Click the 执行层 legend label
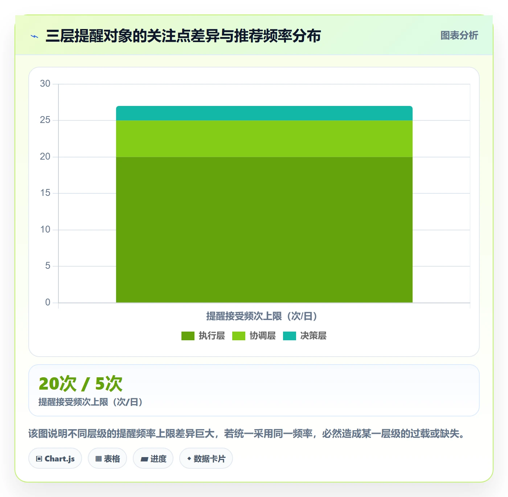 point(212,336)
